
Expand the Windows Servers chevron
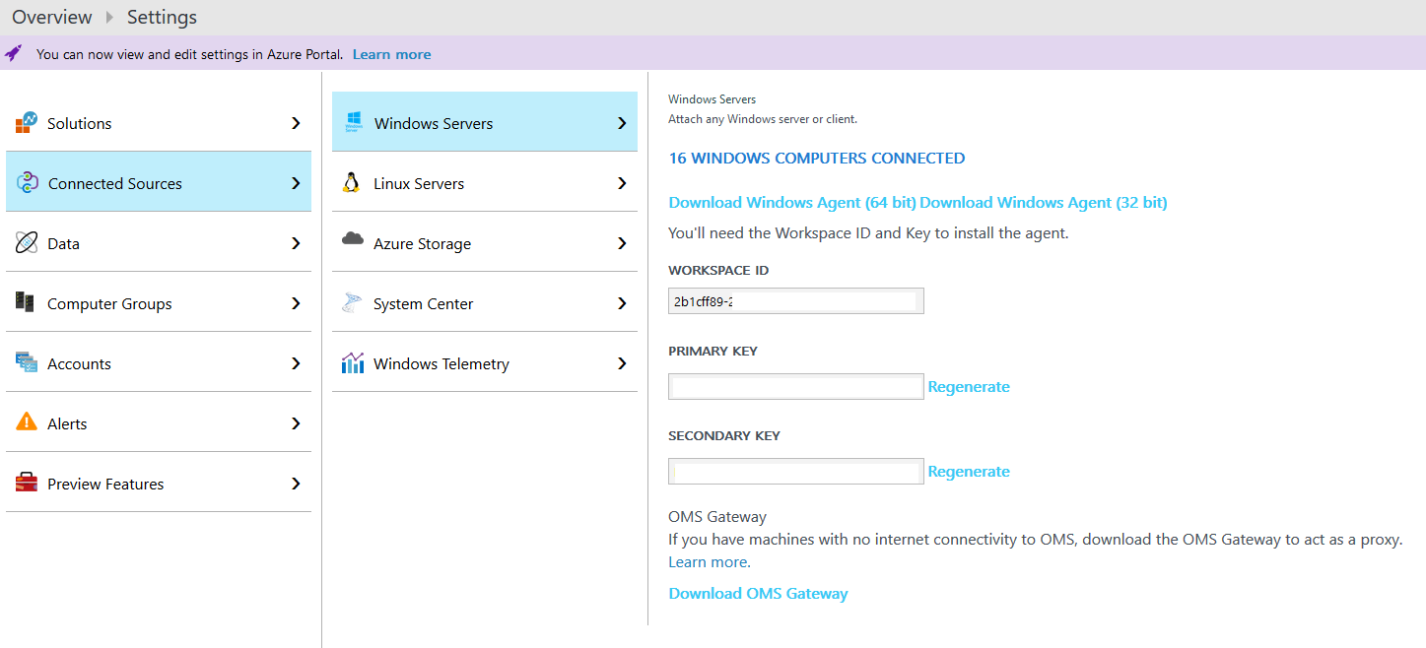pyautogui.click(x=622, y=123)
